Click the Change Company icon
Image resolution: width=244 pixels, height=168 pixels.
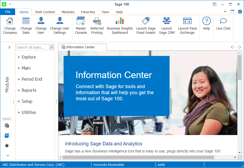coord(10,21)
